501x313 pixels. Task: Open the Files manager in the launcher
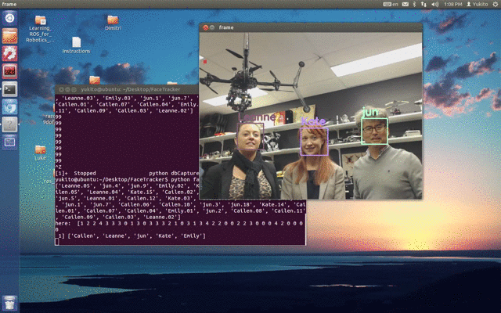9,36
